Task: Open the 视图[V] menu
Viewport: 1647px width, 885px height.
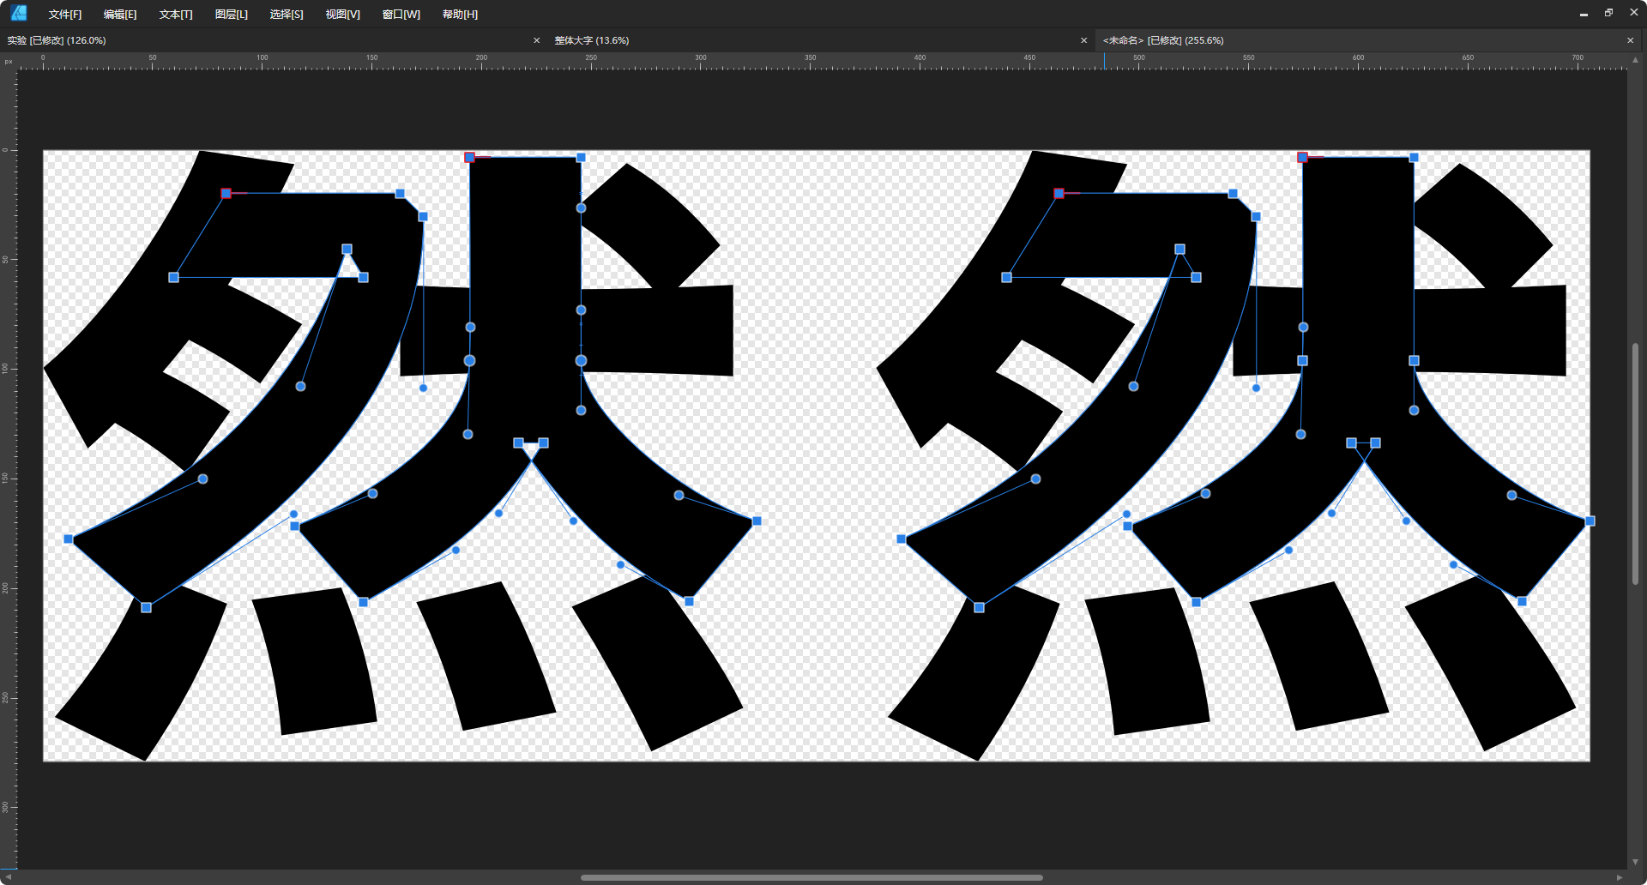Action: tap(341, 14)
